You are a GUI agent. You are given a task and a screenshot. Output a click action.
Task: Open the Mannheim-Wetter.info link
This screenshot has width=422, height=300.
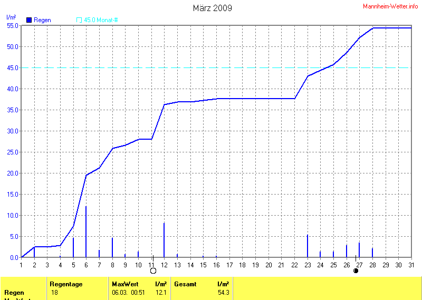tap(390, 6)
